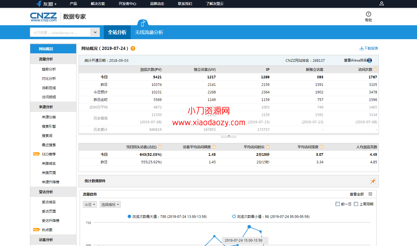The image size is (417, 246).
Task: Open the 选择指标 metric dropdown
Action: tap(110, 205)
